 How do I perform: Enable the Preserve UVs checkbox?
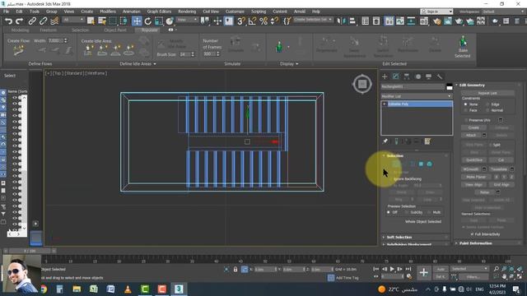(x=466, y=120)
